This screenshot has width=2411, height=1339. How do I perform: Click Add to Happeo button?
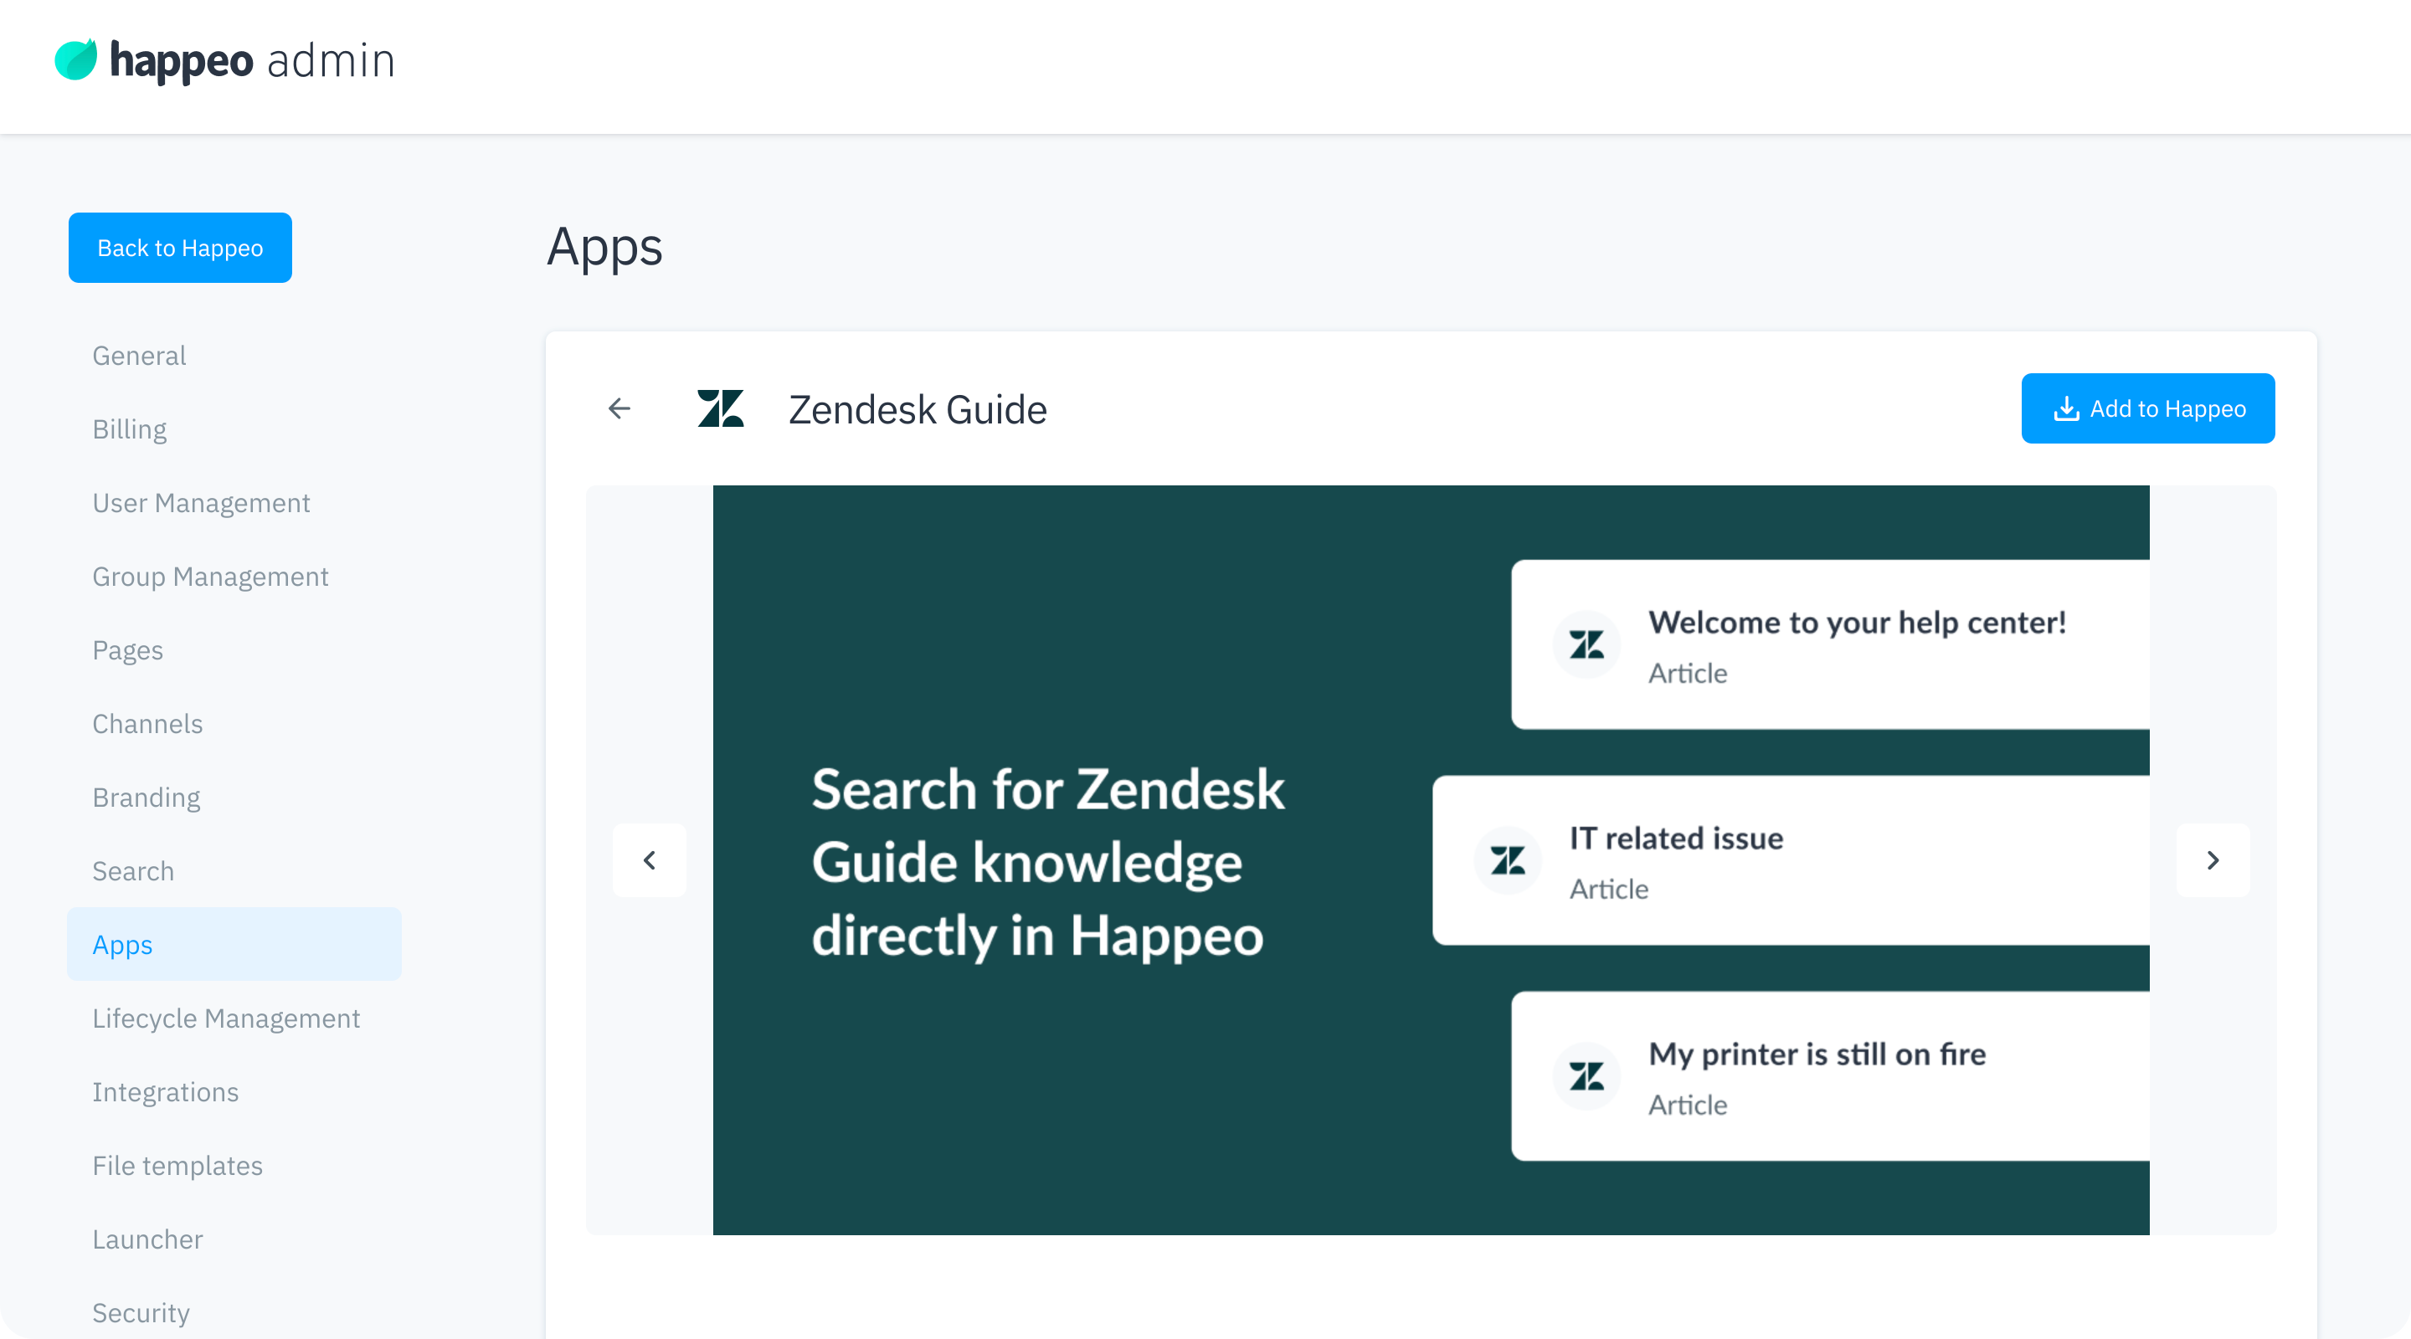2148,408
